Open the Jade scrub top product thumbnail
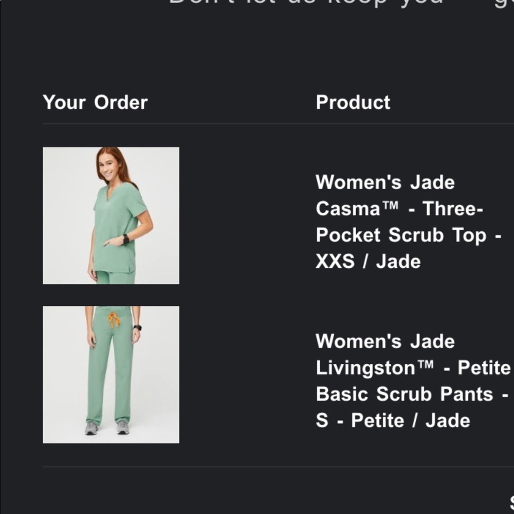The width and height of the screenshot is (514, 514). (x=111, y=215)
